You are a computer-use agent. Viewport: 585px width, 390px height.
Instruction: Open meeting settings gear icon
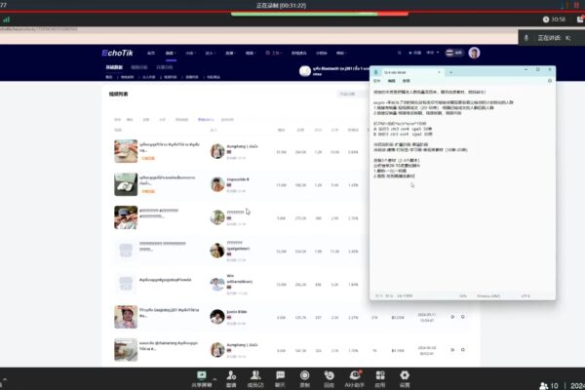click(x=405, y=379)
